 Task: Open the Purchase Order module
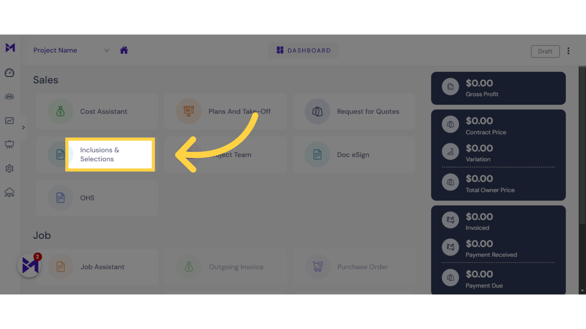[362, 267]
